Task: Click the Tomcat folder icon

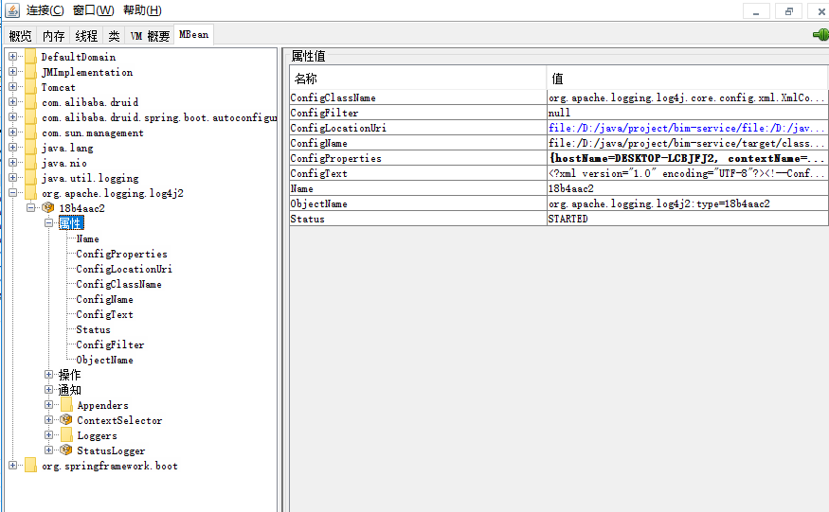Action: [x=30, y=87]
